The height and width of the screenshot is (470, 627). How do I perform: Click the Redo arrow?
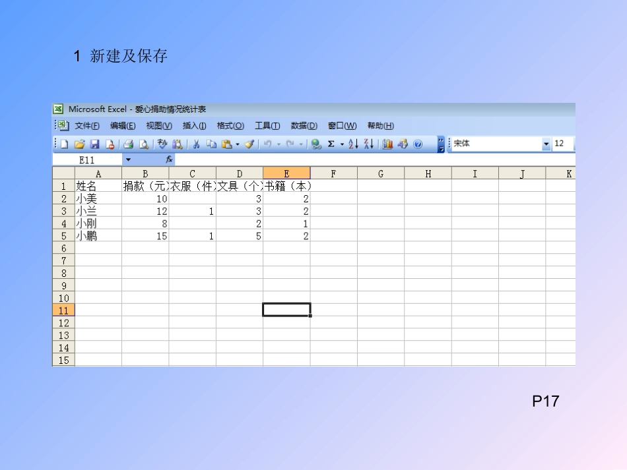(290, 144)
